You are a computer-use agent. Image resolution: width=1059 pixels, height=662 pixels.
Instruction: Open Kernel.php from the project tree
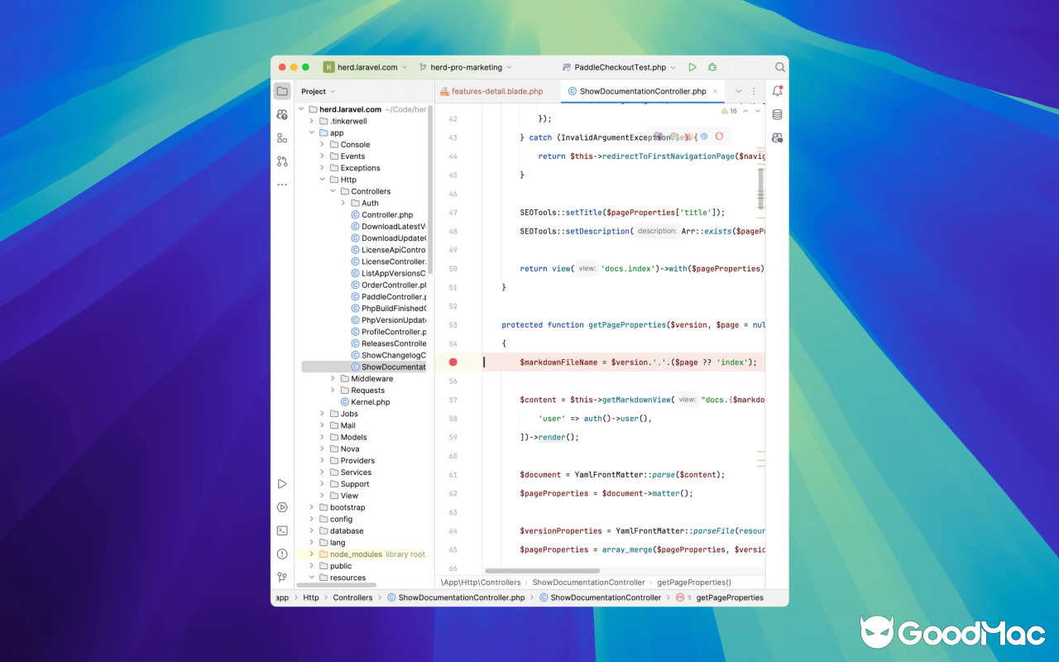(x=369, y=401)
